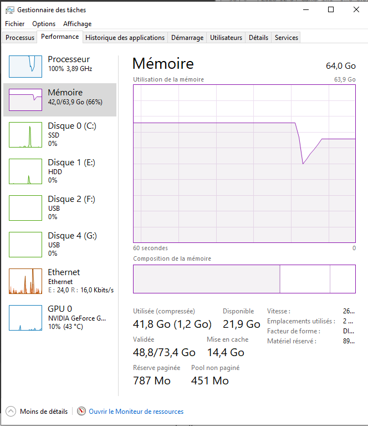
Task: Select the Mémoire usage graph thumbnail
Action: 25,100
